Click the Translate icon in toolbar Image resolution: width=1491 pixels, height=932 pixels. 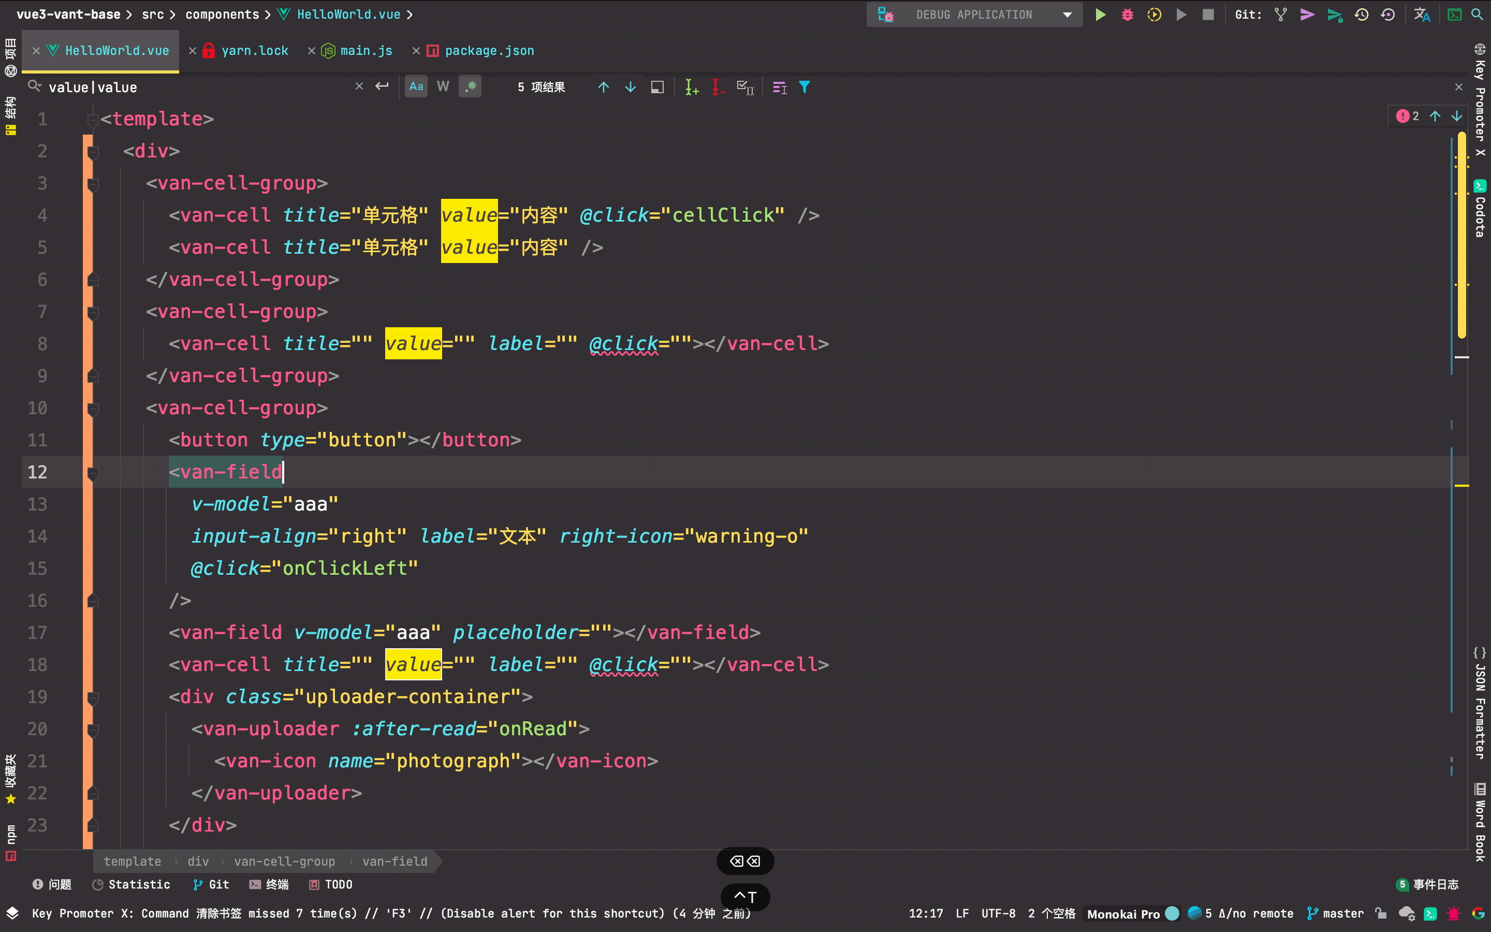[x=1422, y=15]
